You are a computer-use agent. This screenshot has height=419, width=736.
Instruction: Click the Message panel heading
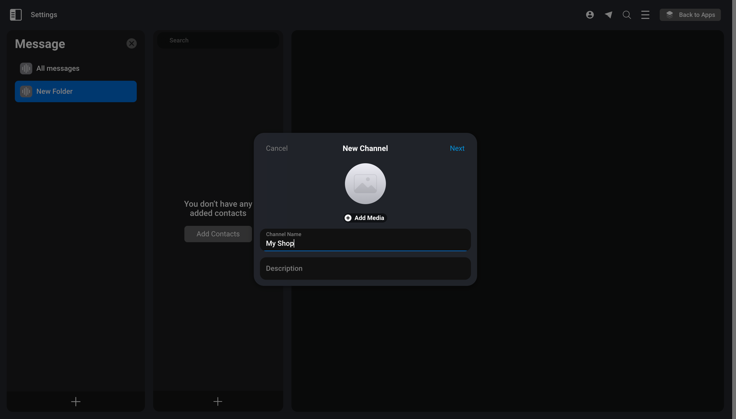(x=40, y=44)
